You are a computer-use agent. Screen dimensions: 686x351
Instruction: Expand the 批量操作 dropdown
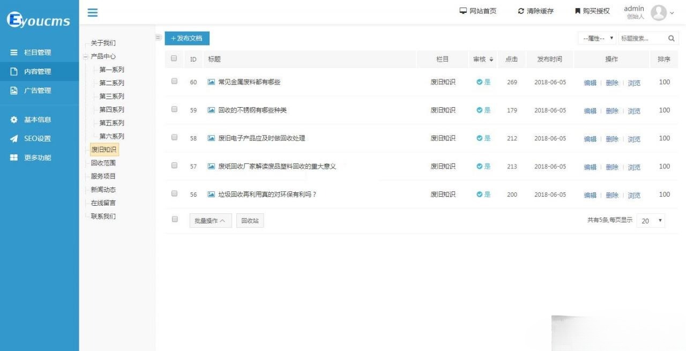pos(210,220)
